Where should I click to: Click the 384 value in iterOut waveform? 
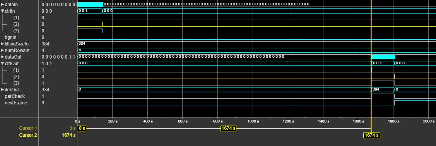click(376, 89)
